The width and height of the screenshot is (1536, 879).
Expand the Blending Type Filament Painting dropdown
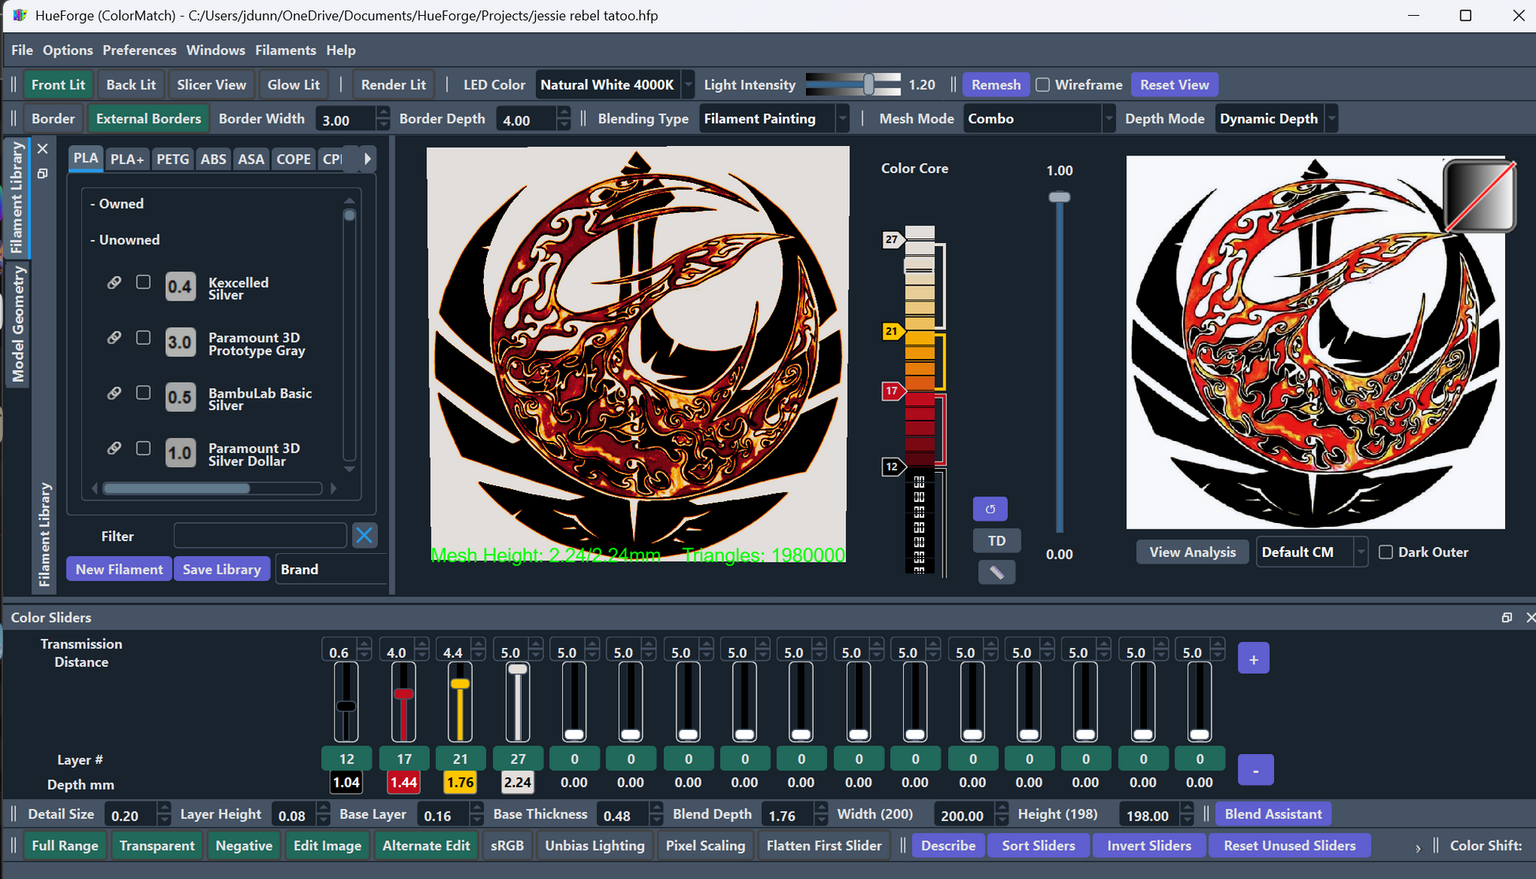click(774, 118)
